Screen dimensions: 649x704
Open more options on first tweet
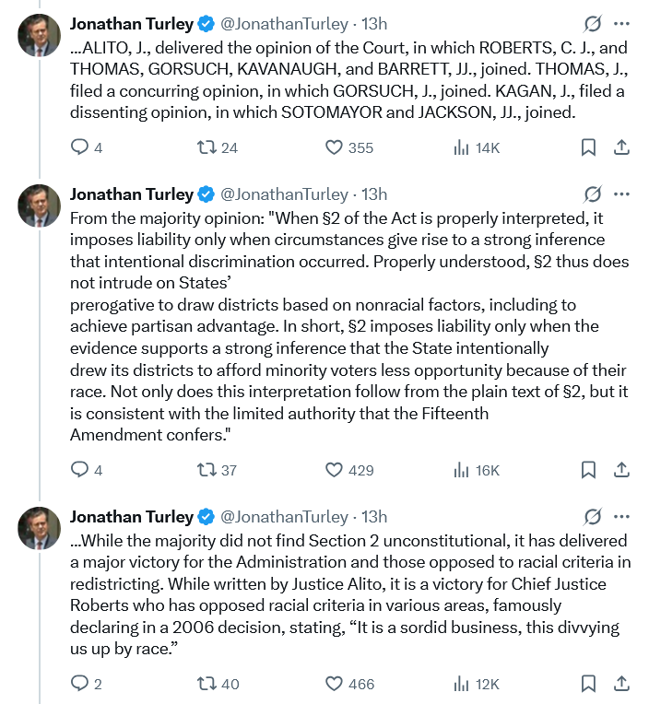[621, 21]
